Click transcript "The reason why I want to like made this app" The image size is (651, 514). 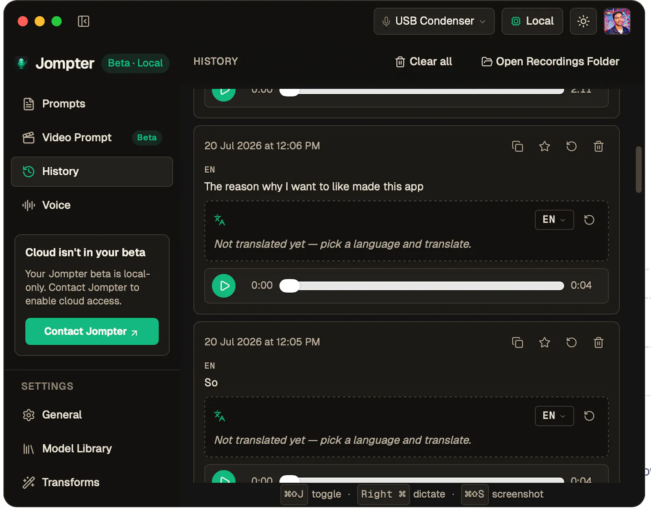pyautogui.click(x=314, y=187)
